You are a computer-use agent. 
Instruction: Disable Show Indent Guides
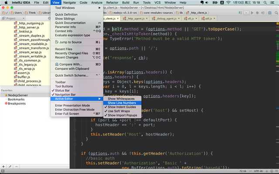(x=122, y=107)
